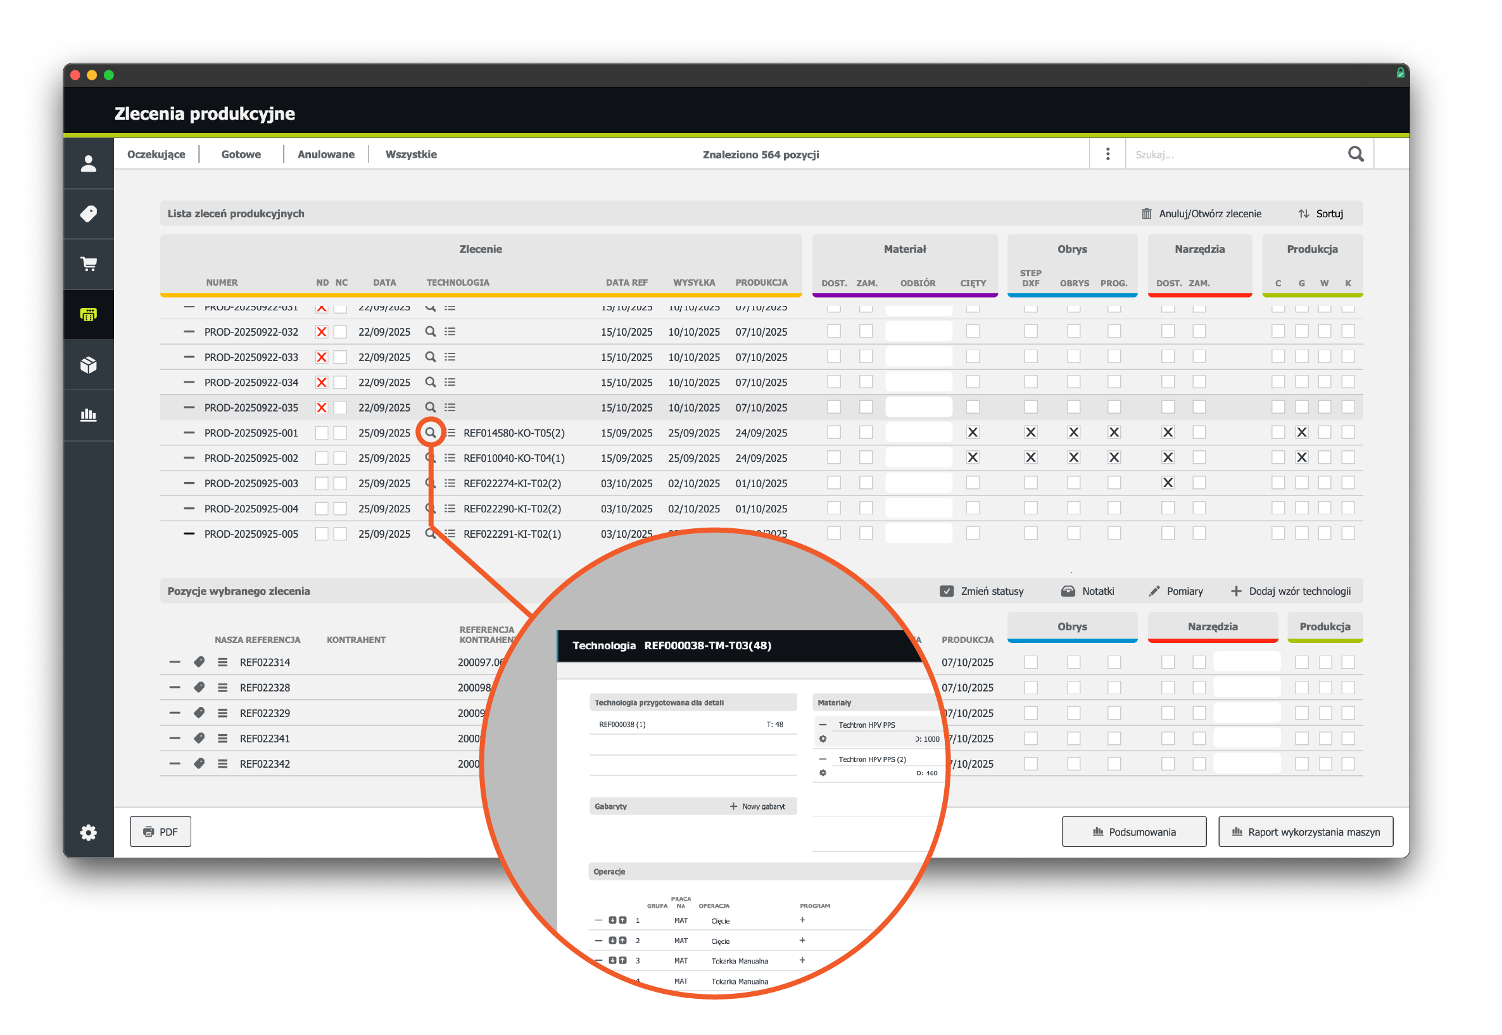Click list icon in PROD-20250922-032 row
This screenshot has width=1502, height=1035.
coord(450,331)
